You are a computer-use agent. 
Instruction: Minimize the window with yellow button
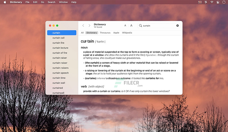click(54, 26)
